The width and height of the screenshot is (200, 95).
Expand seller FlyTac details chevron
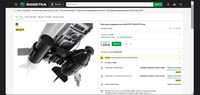(x=179, y=35)
